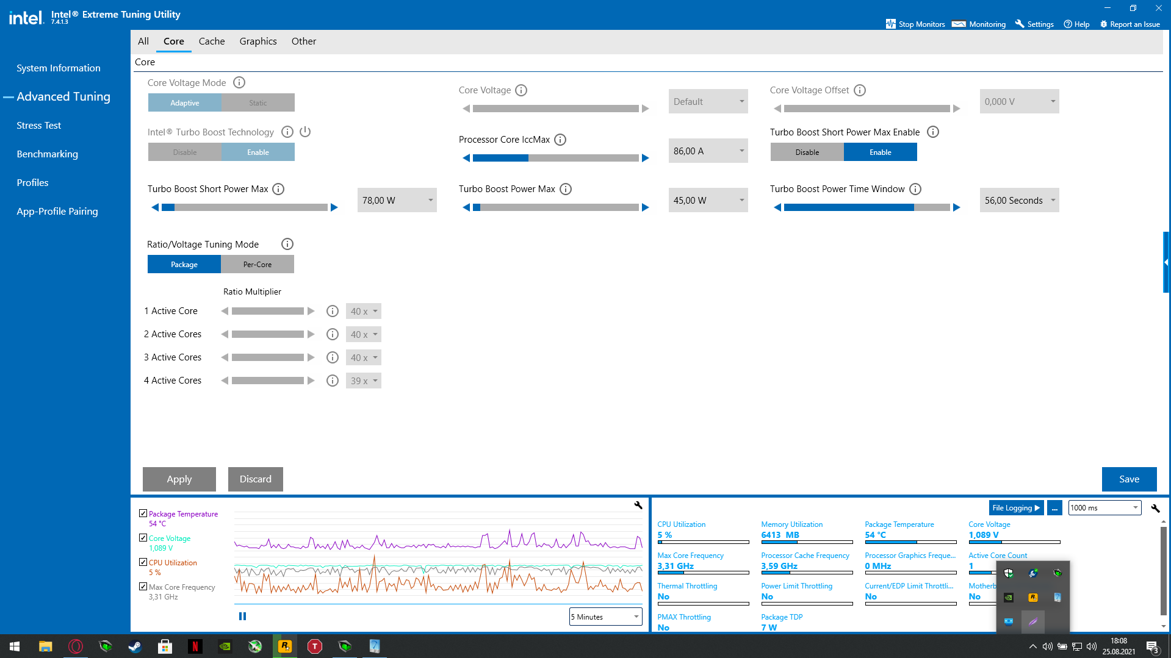Viewport: 1171px width, 658px height.
Task: Disable Intel Turbo Boost Technology
Action: point(185,152)
